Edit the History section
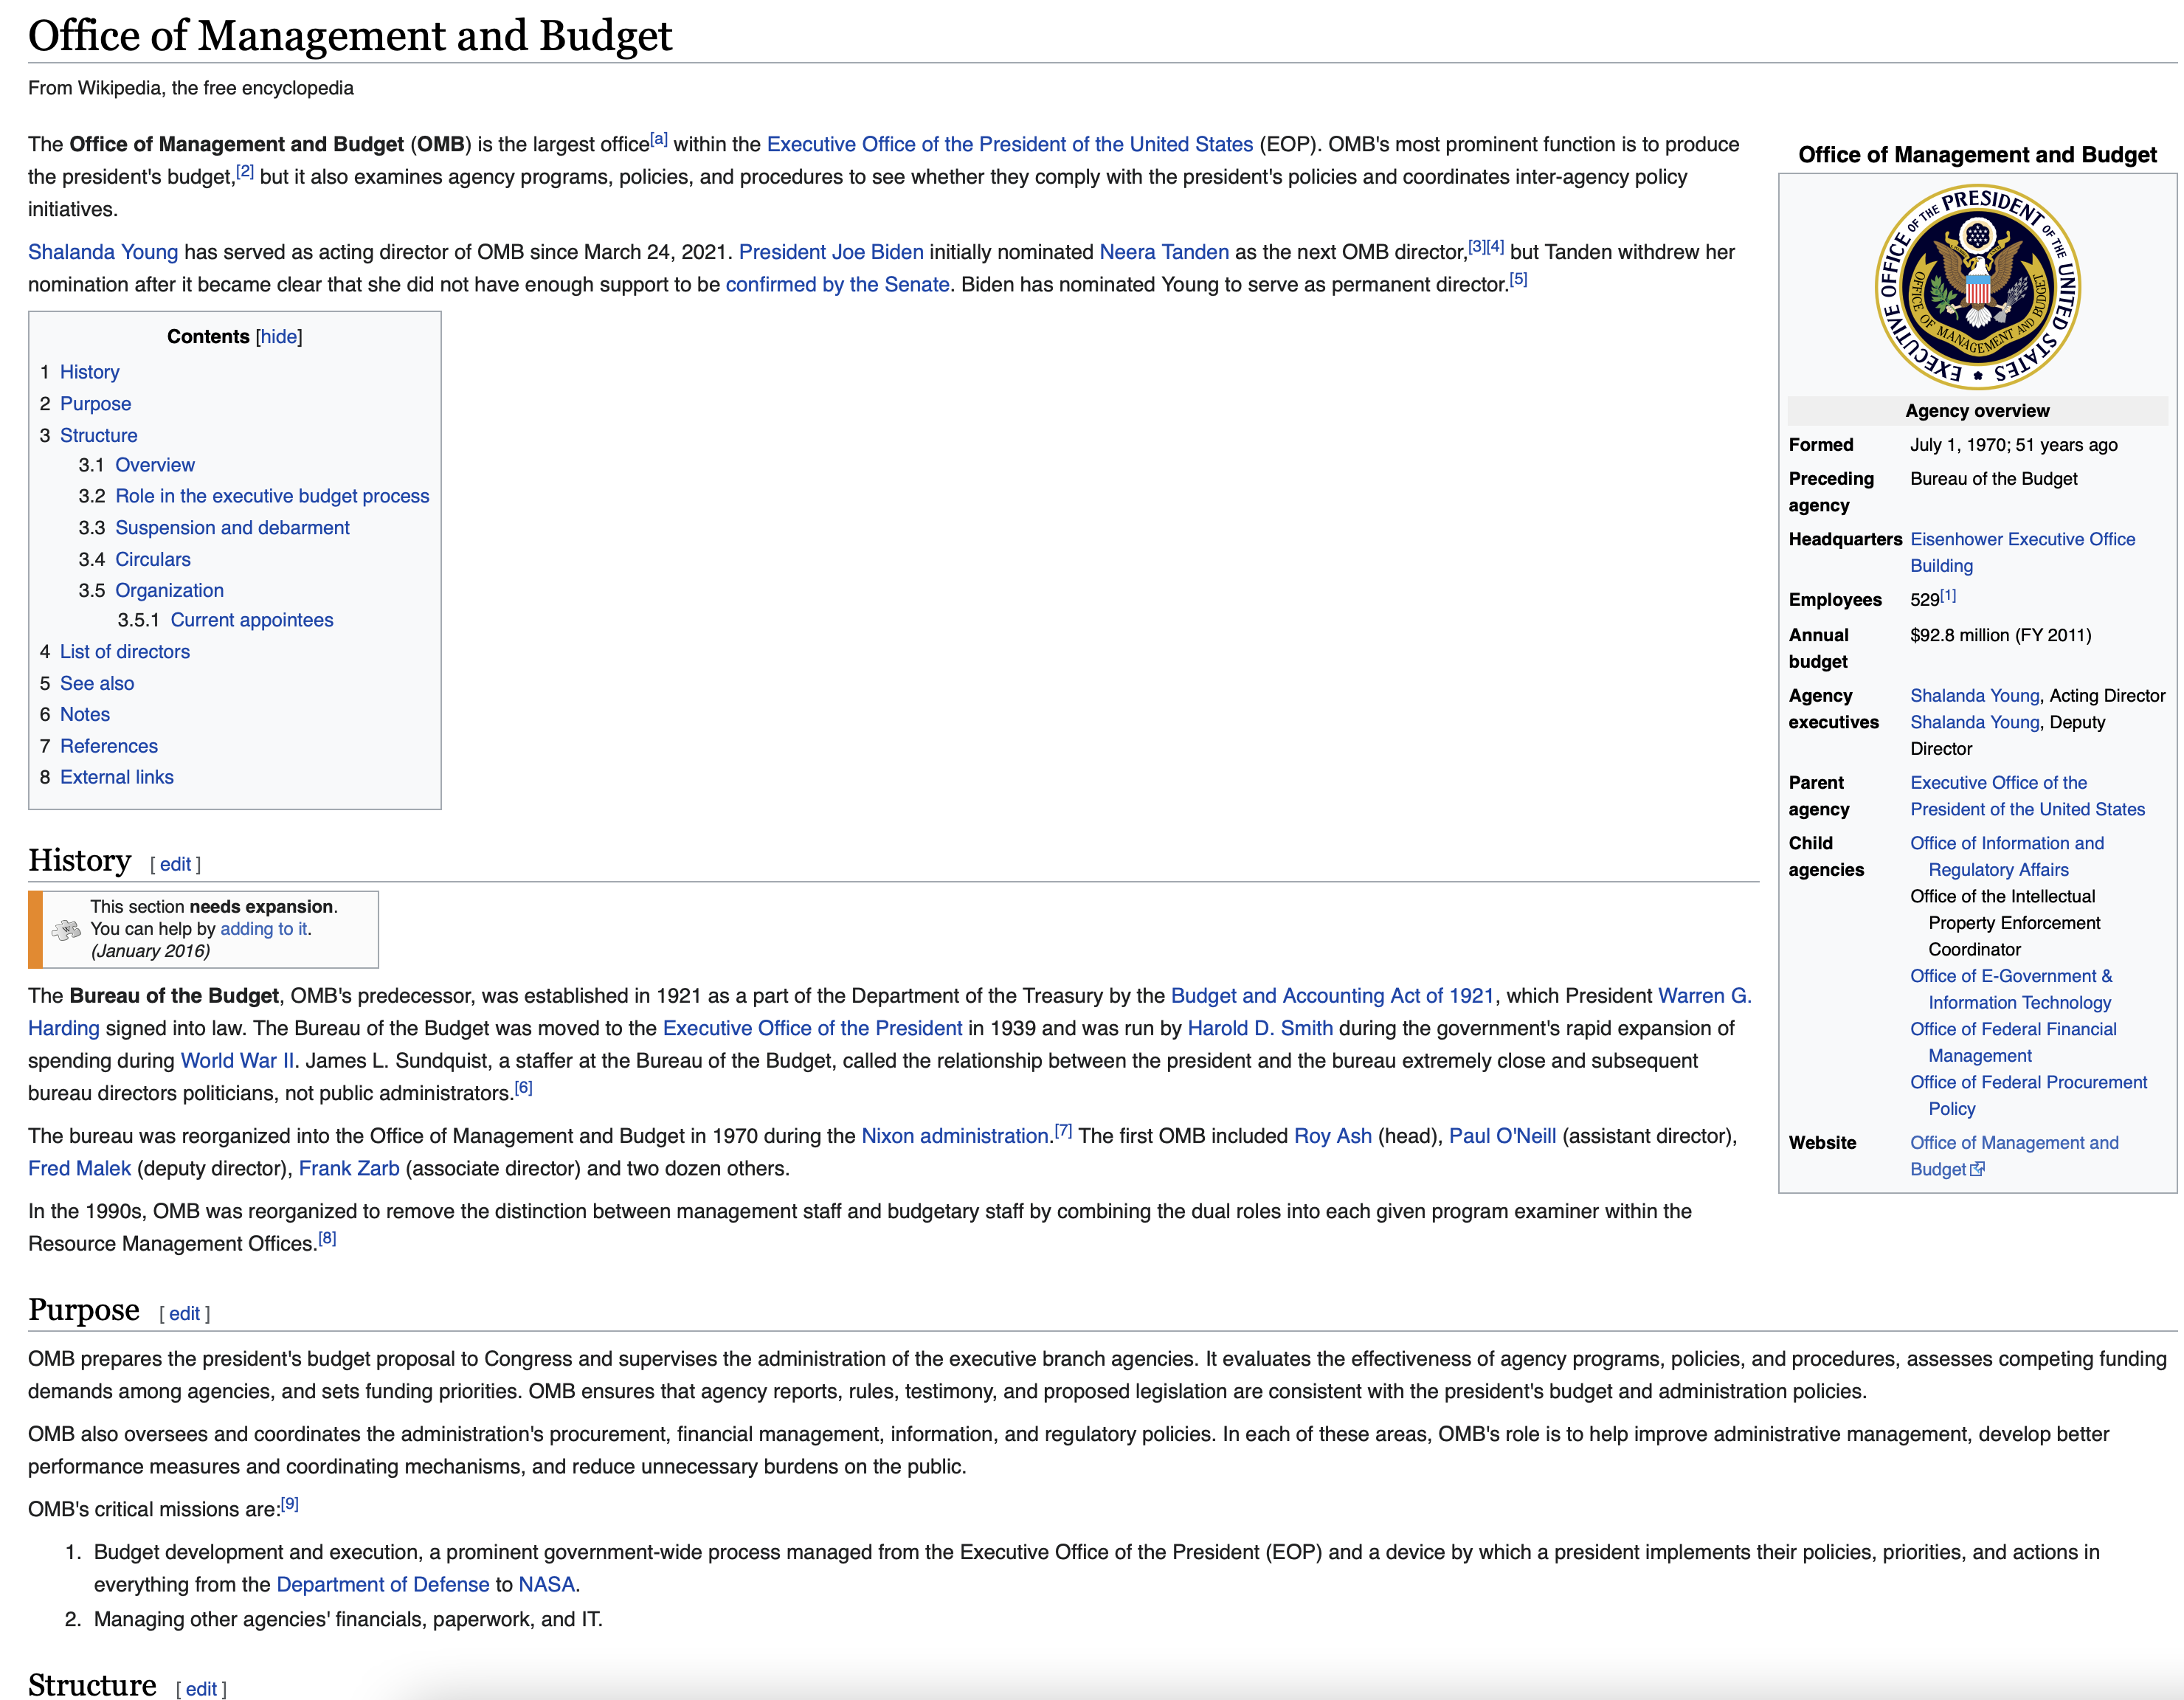2184x1700 pixels. point(175,865)
